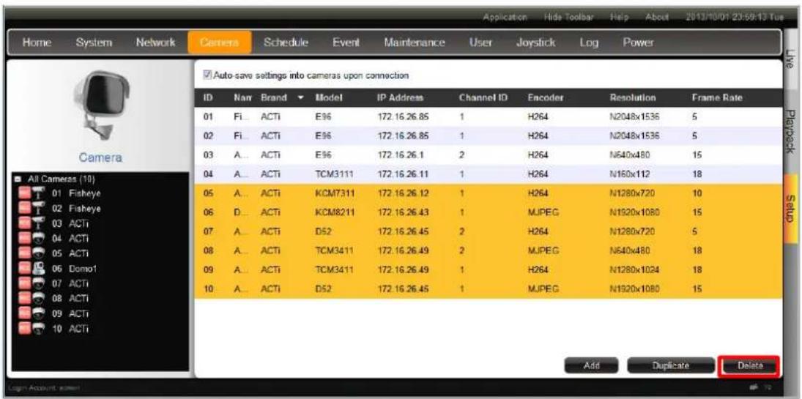
Task: Open the Event menu tab
Action: point(346,43)
